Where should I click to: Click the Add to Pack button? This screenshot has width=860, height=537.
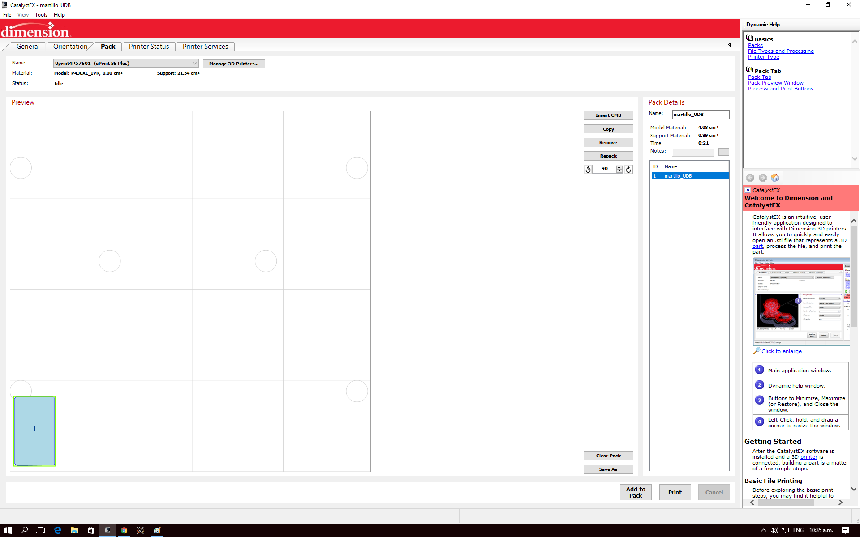pyautogui.click(x=636, y=492)
